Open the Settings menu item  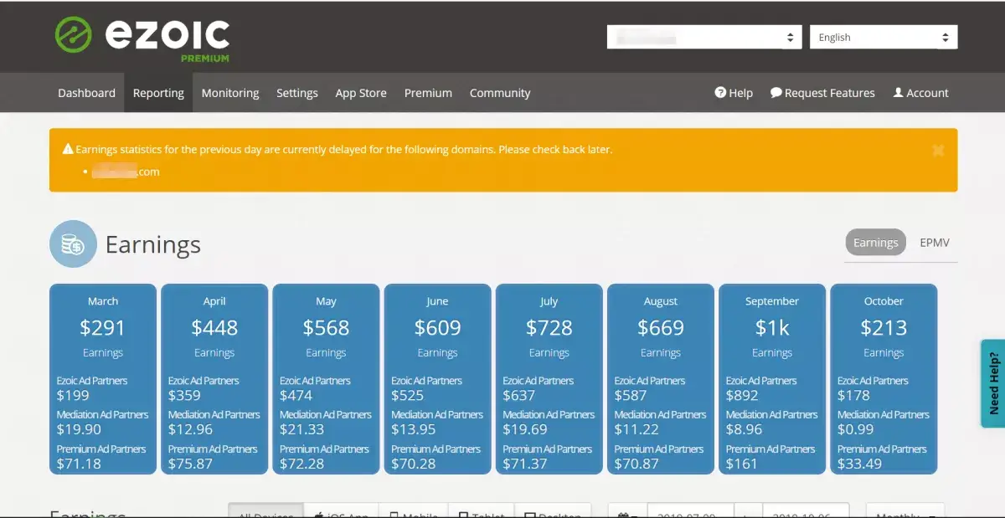tap(297, 93)
